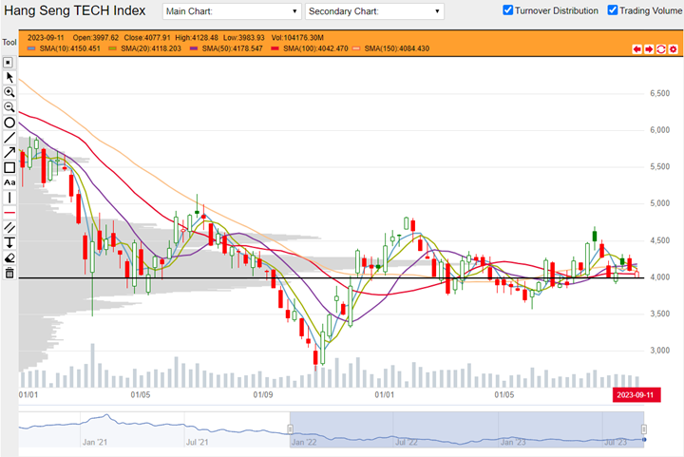Click the 3,000 price axis label
684x457 pixels.
[x=659, y=351]
